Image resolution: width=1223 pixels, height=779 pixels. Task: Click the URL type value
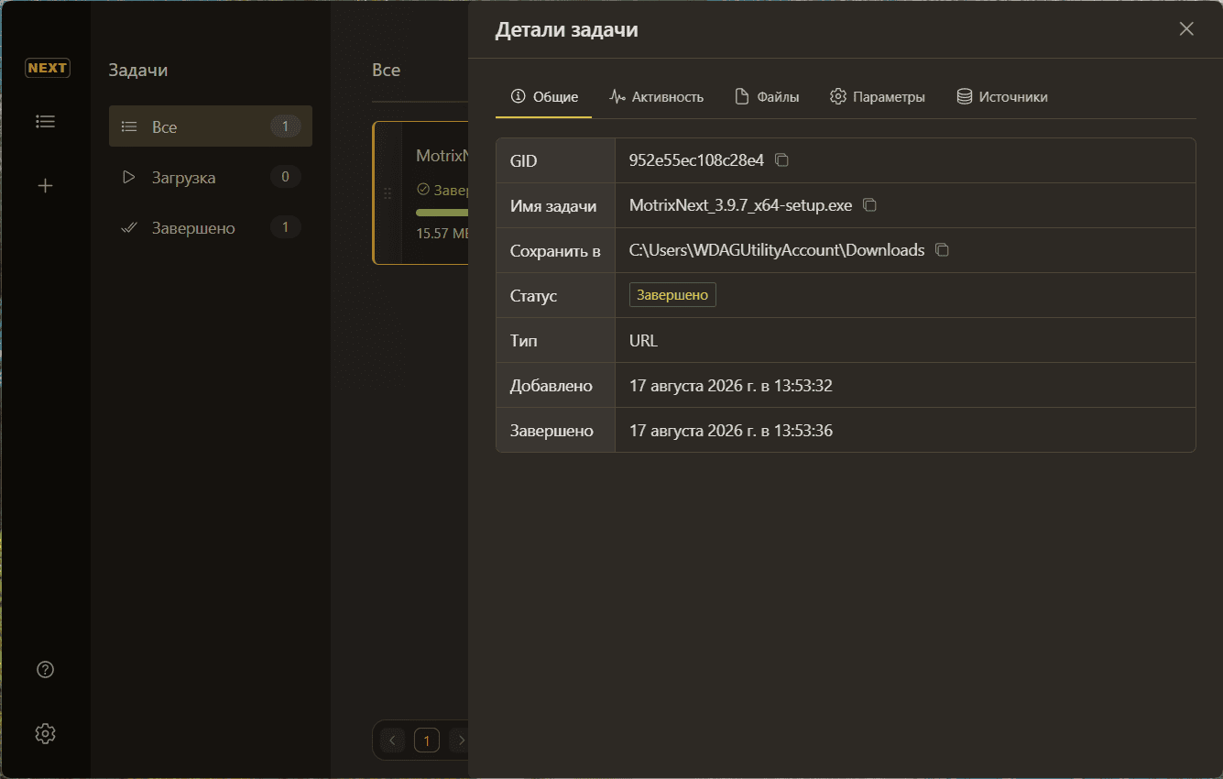coord(643,340)
